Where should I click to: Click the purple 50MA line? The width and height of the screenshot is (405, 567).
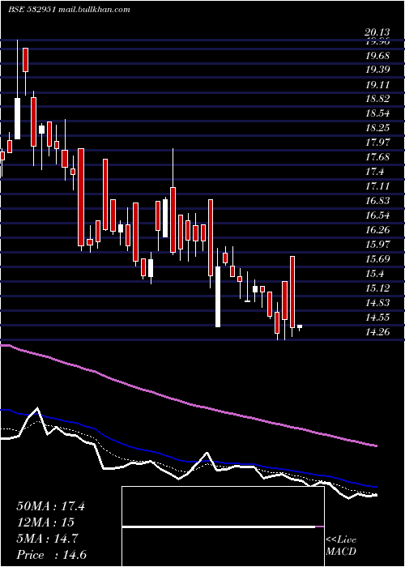(188, 403)
